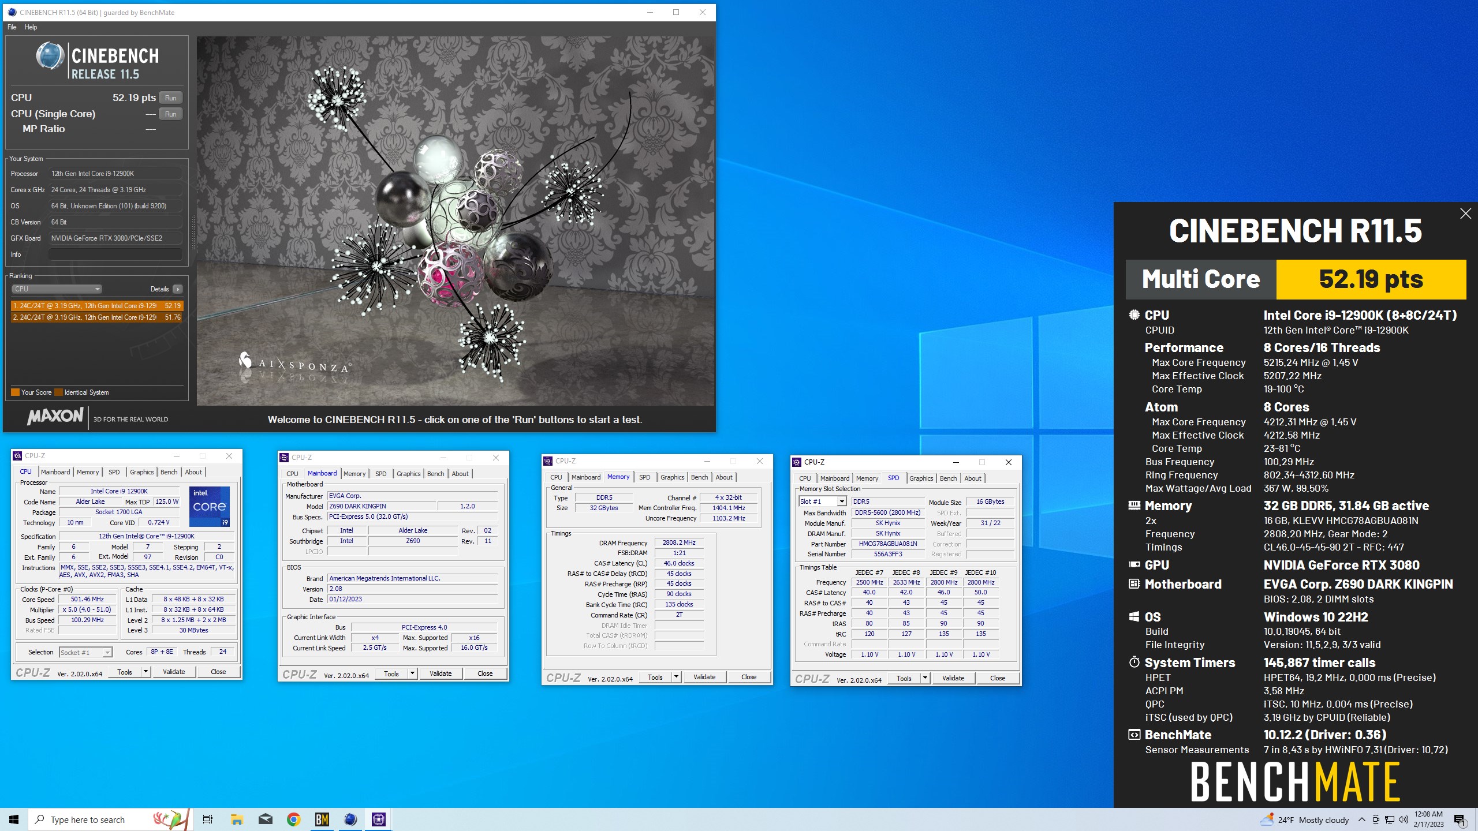Close the BenchMate result overlay panel

pos(1465,214)
